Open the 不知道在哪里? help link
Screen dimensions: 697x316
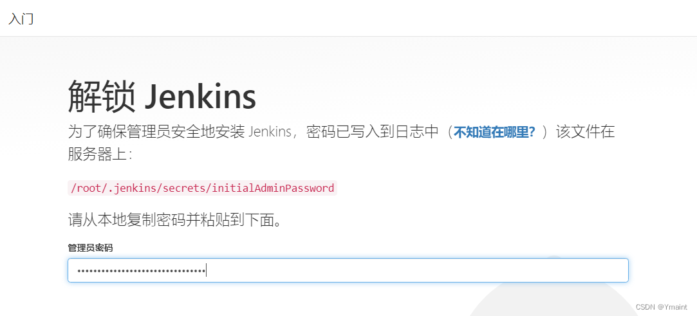tap(494, 132)
